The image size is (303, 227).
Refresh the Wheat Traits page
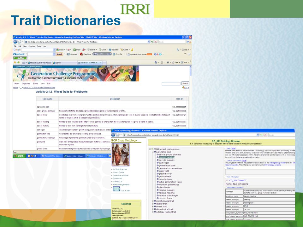(x=152, y=42)
